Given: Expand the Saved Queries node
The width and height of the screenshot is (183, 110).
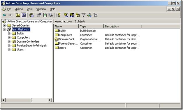Looking at the screenshot, I should tap(4, 25).
